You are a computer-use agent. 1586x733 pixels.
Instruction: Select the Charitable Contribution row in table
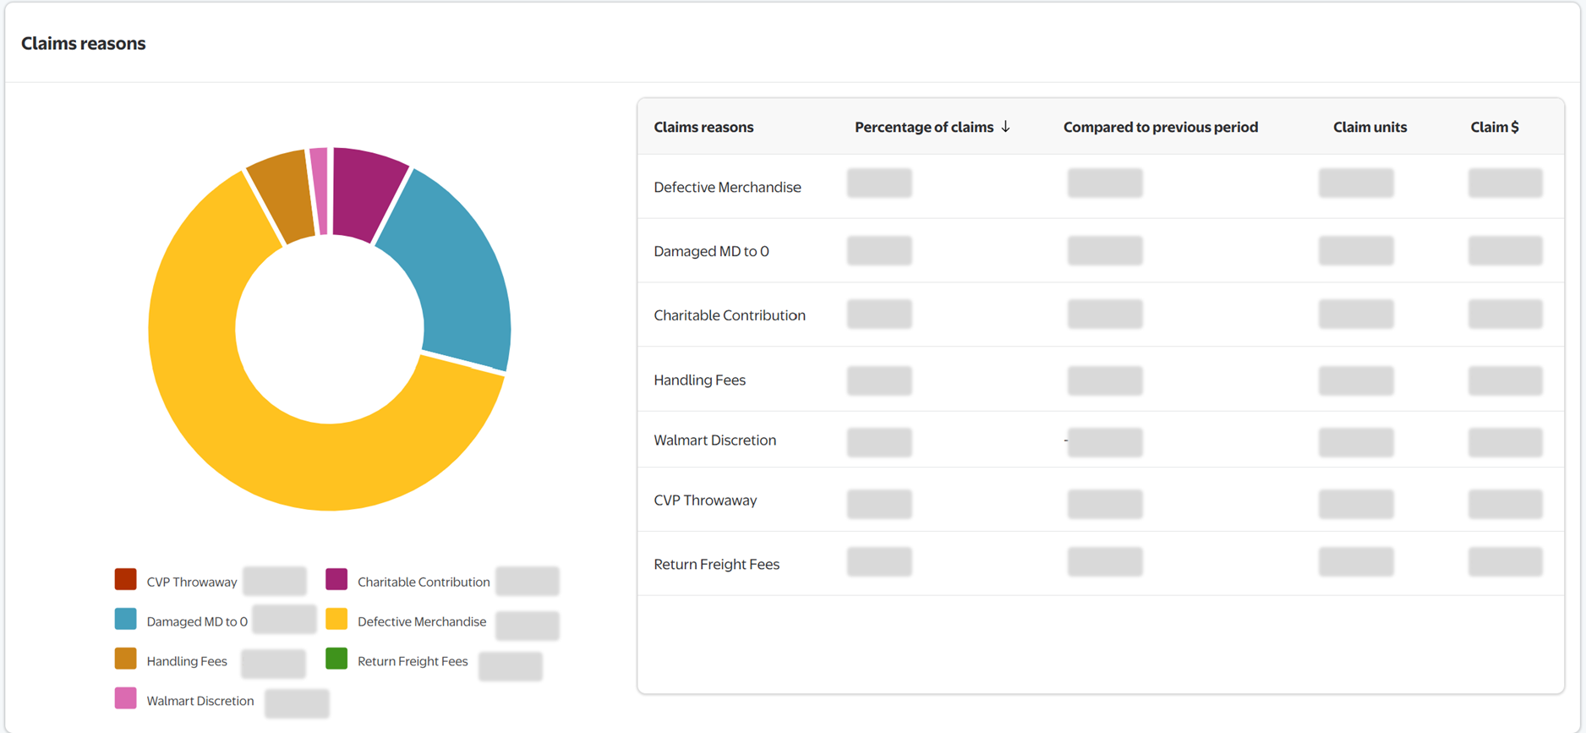[729, 315]
